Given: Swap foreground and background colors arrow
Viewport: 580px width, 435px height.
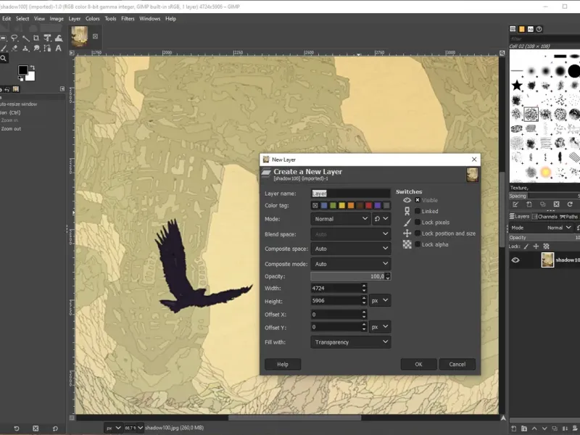Looking at the screenshot, I should point(31,67).
